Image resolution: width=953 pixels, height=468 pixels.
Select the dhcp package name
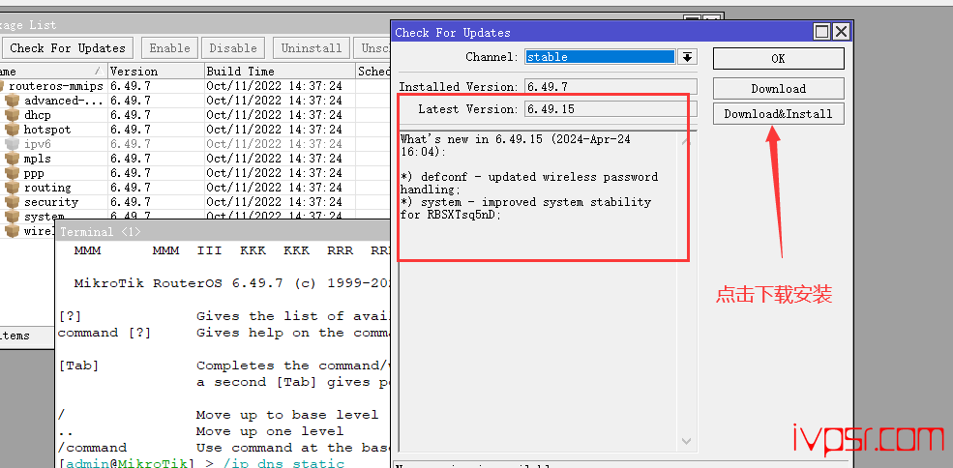tap(38, 115)
